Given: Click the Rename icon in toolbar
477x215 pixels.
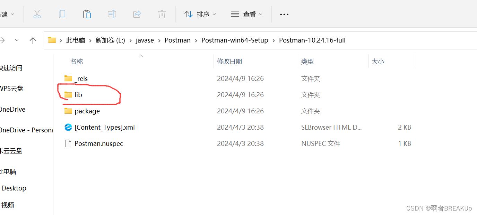Looking at the screenshot, I should point(112,14).
